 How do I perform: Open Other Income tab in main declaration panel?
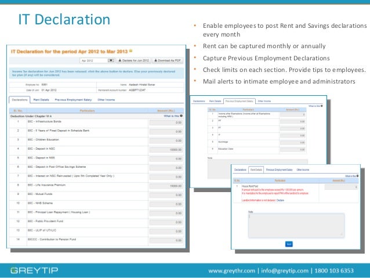106,100
